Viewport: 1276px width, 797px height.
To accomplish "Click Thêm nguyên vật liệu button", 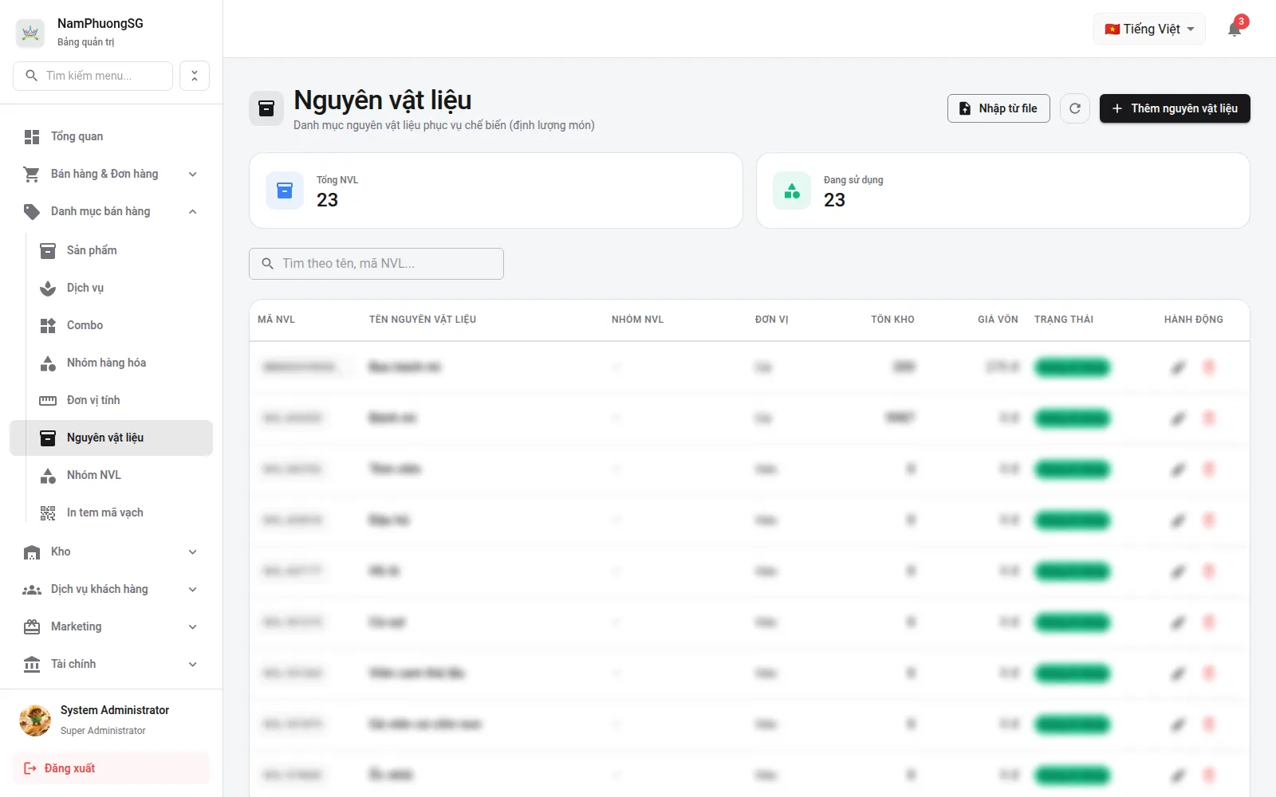I will tap(1175, 108).
